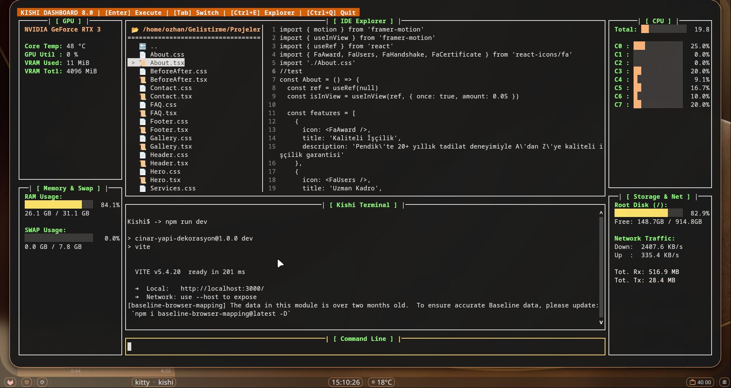Open the cat-face launcher icon in the taskbar
This screenshot has width=731, height=388.
point(10,382)
